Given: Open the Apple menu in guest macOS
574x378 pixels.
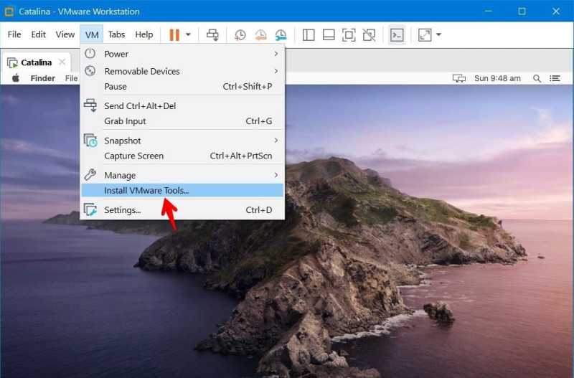Looking at the screenshot, I should (16, 78).
